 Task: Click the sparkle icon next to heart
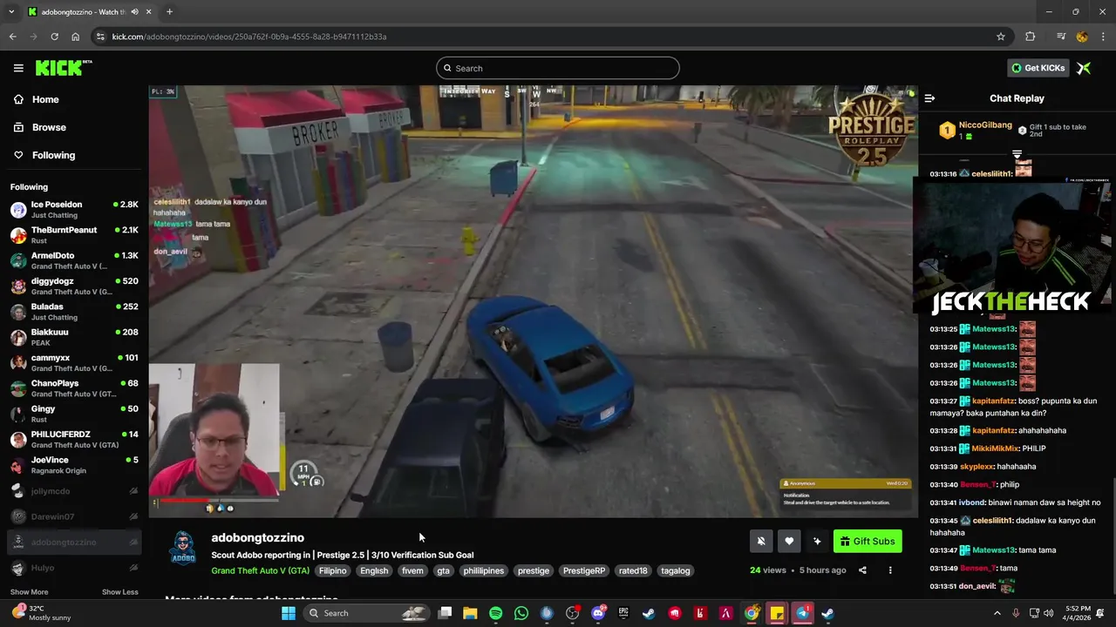(x=817, y=541)
